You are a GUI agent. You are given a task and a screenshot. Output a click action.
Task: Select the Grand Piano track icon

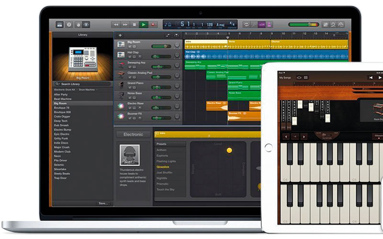pyautogui.click(x=122, y=85)
